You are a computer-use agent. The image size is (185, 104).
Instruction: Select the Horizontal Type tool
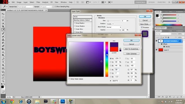point(3,62)
